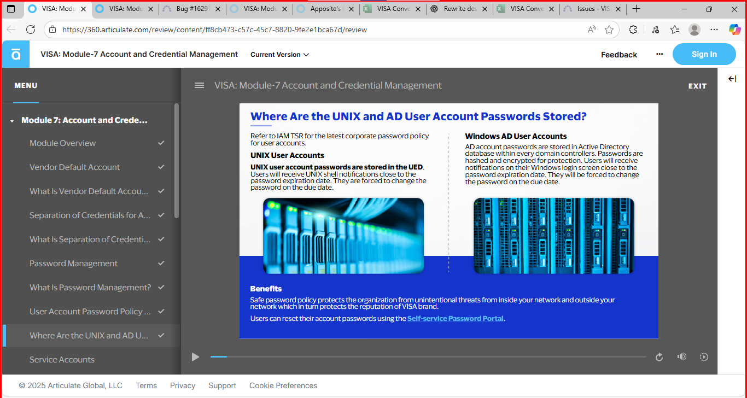Open the browser profile avatar
This screenshot has width=747, height=398.
pyautogui.click(x=695, y=30)
